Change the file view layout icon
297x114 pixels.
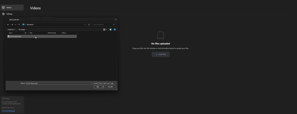click(104, 30)
